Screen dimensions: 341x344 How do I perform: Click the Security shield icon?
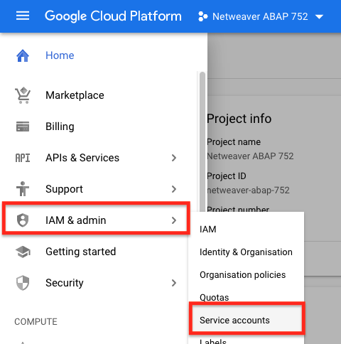[x=23, y=283]
